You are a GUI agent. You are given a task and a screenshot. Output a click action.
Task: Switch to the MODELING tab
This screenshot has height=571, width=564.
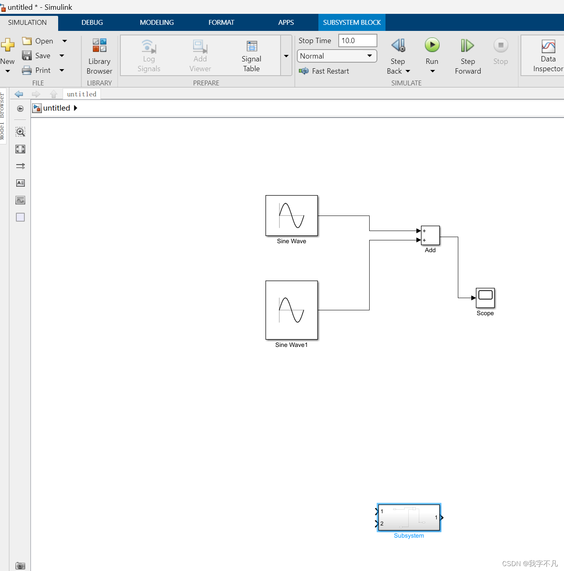pos(157,23)
